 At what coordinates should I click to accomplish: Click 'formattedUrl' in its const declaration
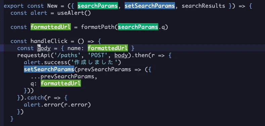[x=50, y=27]
